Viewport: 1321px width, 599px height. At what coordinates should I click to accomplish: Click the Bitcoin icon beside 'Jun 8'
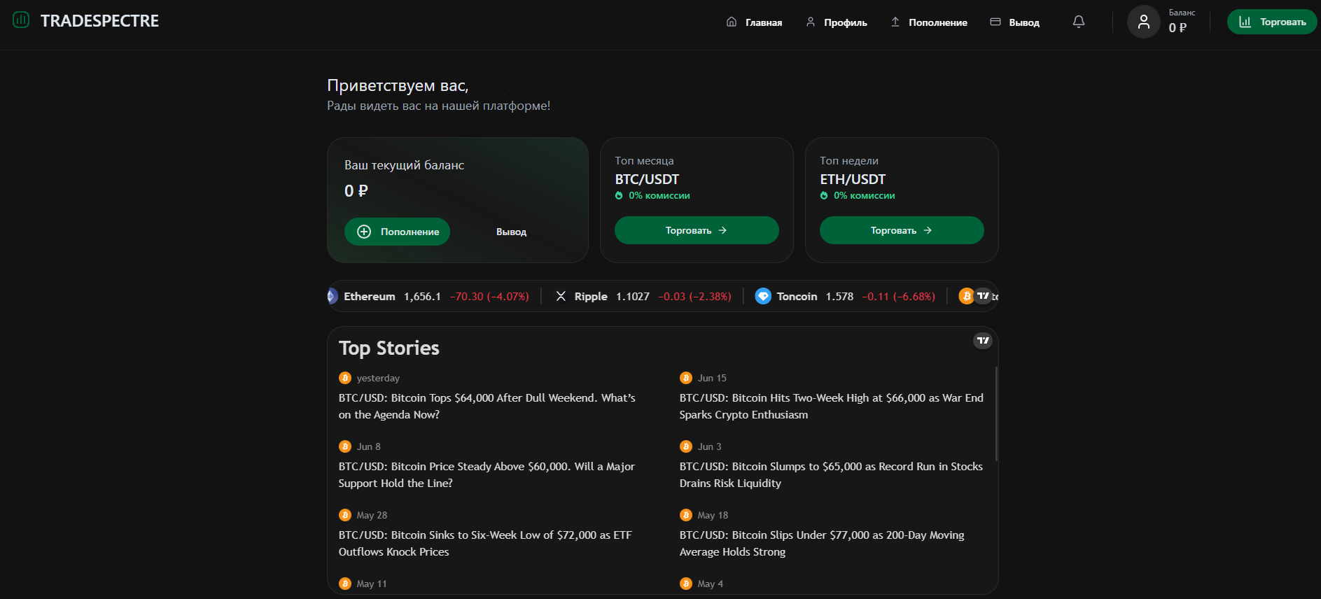pyautogui.click(x=345, y=446)
